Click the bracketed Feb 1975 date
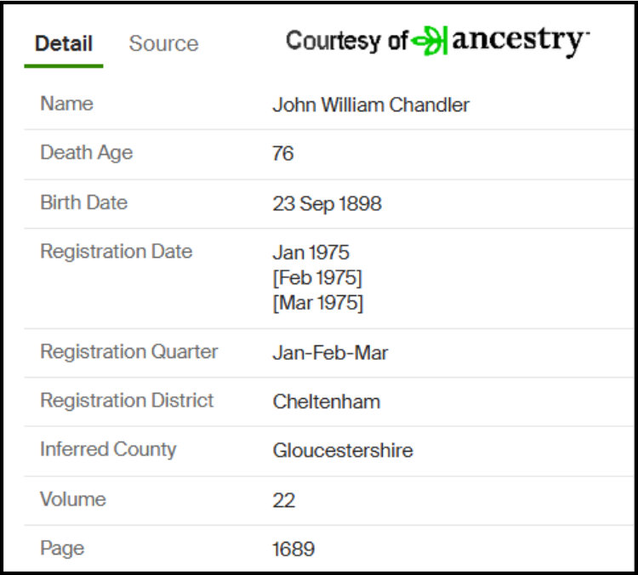The height and width of the screenshot is (575, 638). click(316, 278)
